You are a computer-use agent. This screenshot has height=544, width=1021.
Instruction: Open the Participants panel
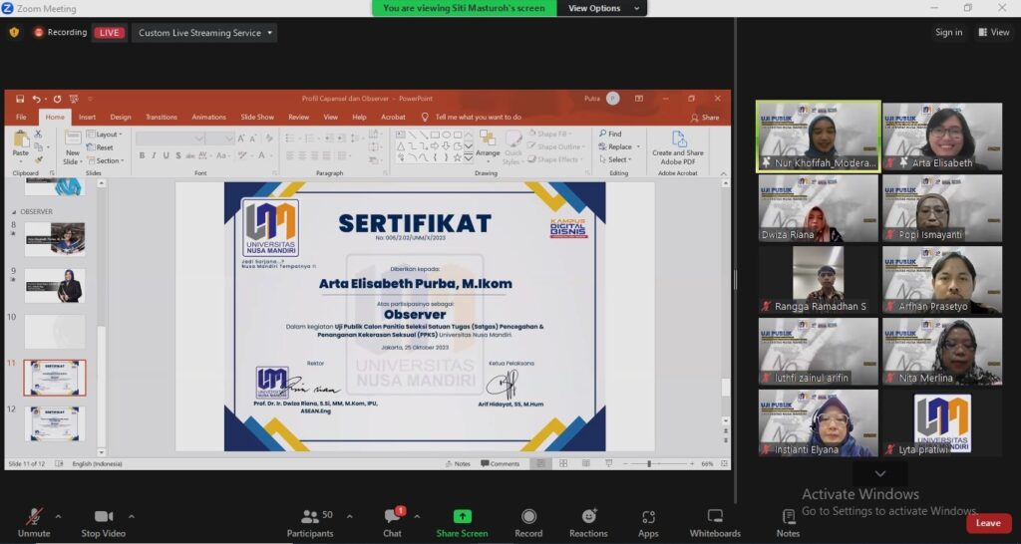tap(311, 523)
